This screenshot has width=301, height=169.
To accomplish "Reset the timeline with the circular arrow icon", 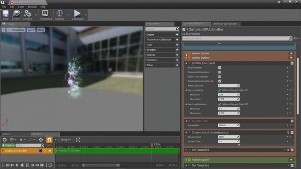I will click(x=5, y=140).
